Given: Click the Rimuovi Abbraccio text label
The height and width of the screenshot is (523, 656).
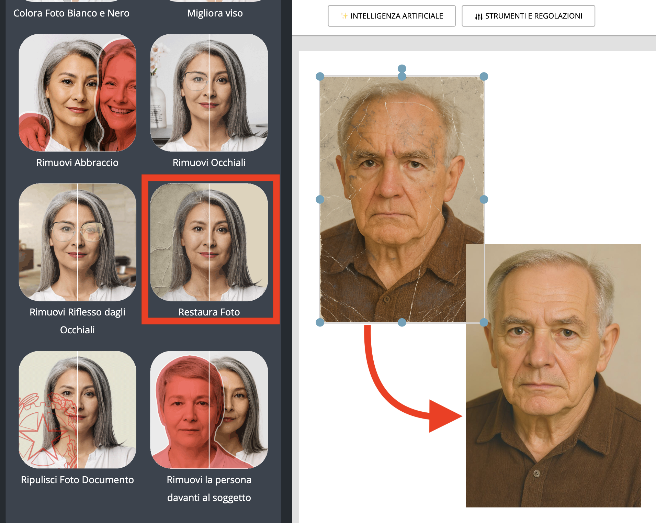Looking at the screenshot, I should coord(77,163).
